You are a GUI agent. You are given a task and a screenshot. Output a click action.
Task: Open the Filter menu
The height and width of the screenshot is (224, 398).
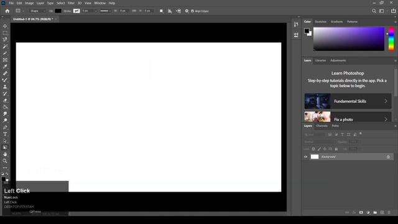point(71,3)
